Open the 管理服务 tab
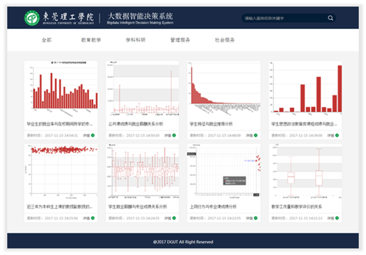 [x=180, y=40]
